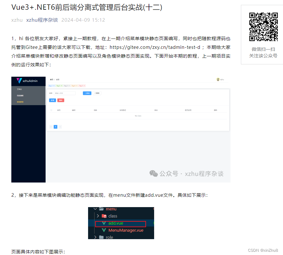
Task: Click the Vue icon beside add.vue
Action: 104,223
